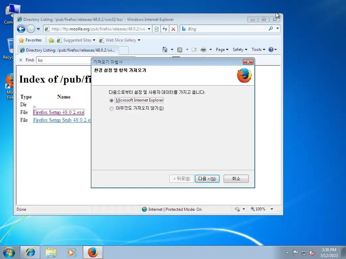Go back in Internet Explorer

(21, 29)
